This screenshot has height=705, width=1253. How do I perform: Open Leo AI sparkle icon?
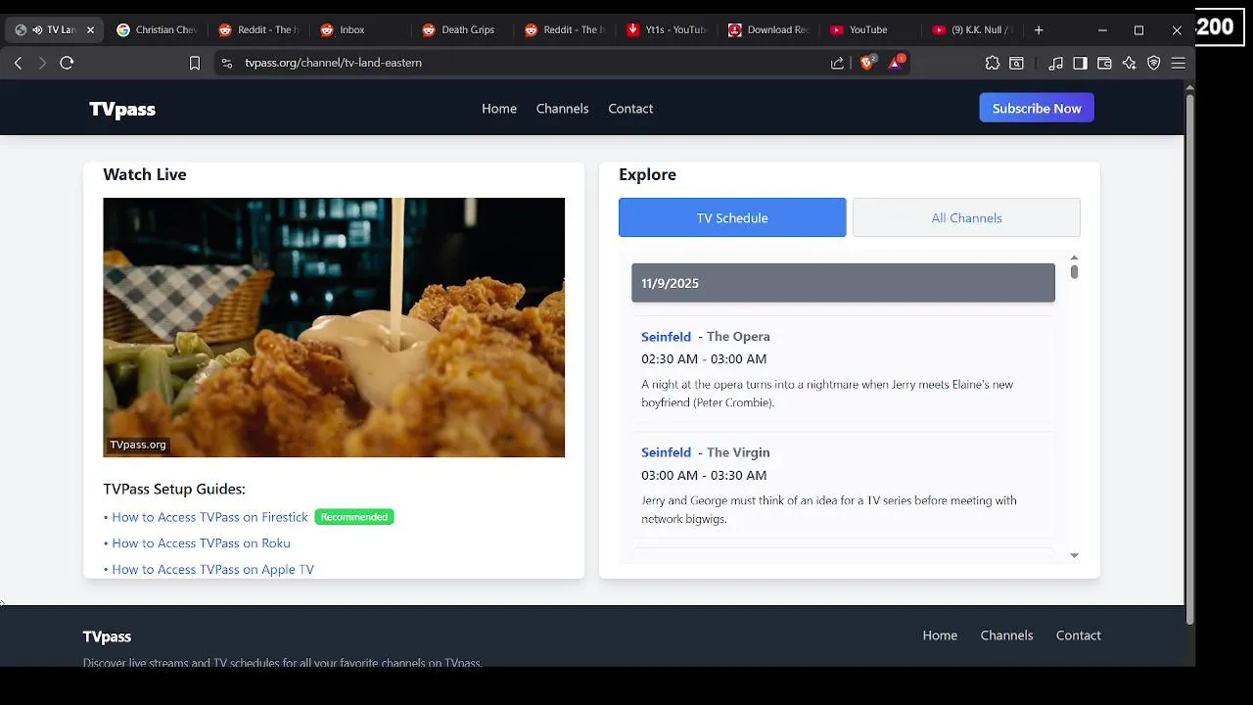pyautogui.click(x=1129, y=63)
